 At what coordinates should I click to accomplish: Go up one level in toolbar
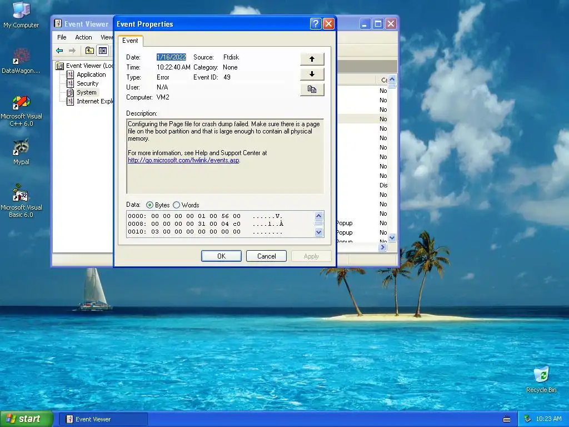coord(89,51)
